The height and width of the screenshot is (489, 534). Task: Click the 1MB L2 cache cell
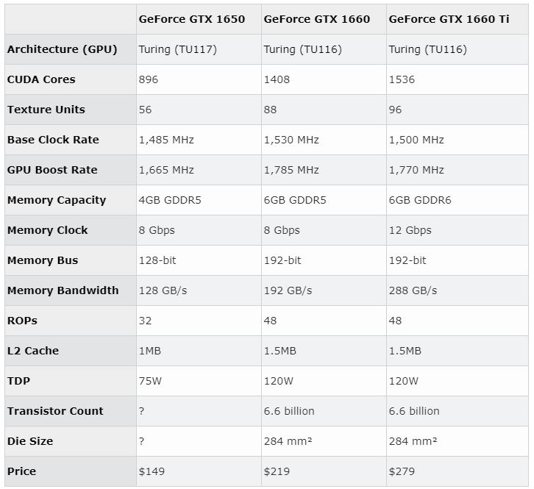pyautogui.click(x=149, y=351)
